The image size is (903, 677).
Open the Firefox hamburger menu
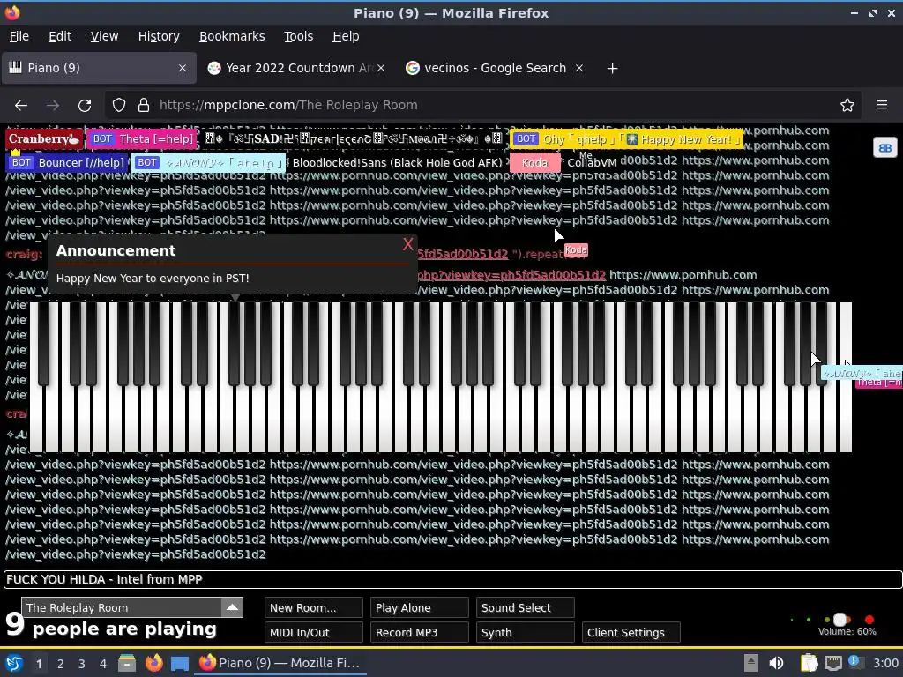(x=882, y=106)
